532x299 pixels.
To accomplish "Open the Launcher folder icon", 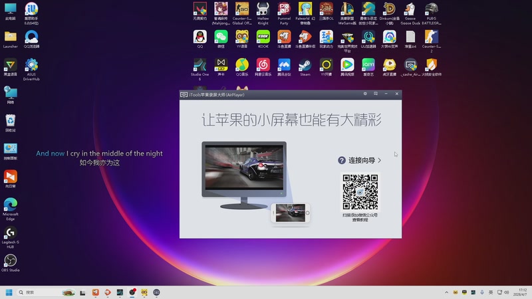I will point(11,39).
